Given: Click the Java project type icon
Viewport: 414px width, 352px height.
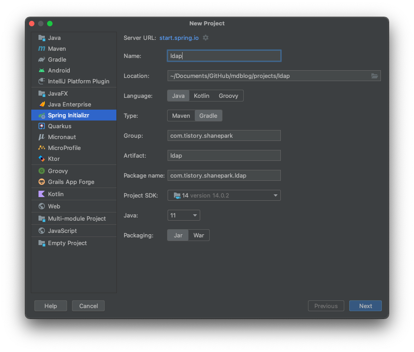Looking at the screenshot, I should [42, 38].
